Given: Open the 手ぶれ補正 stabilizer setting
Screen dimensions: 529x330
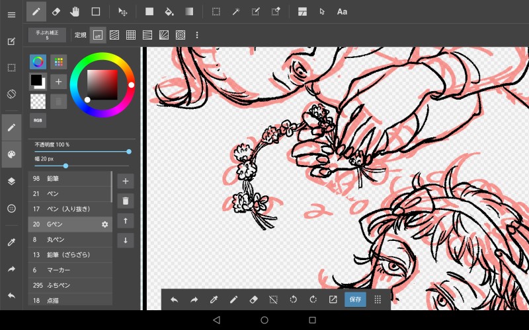Looking at the screenshot, I should pyautogui.click(x=47, y=35).
